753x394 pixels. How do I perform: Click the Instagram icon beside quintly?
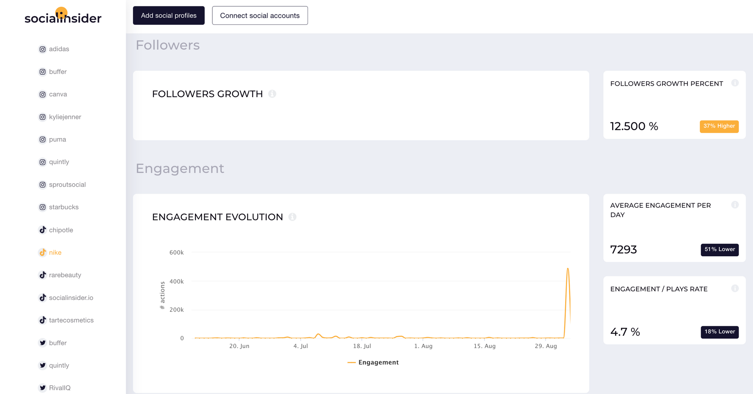pyautogui.click(x=43, y=162)
